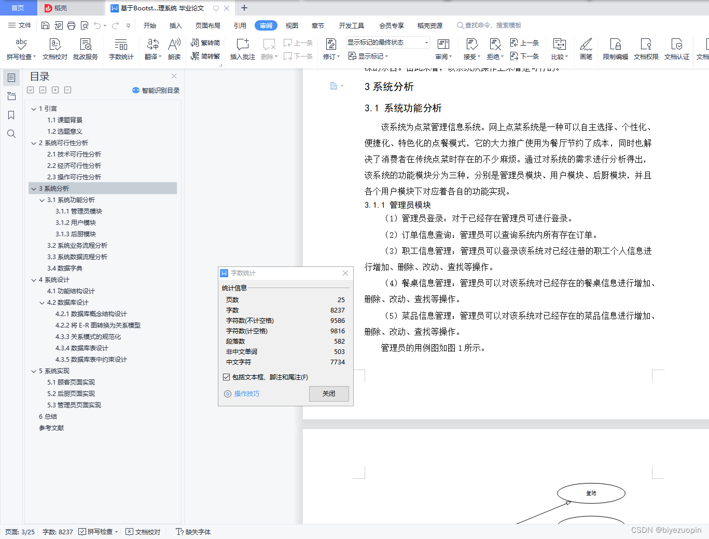Switch to the 页面布局 ribbon tab
This screenshot has height=539, width=709.
click(x=208, y=25)
